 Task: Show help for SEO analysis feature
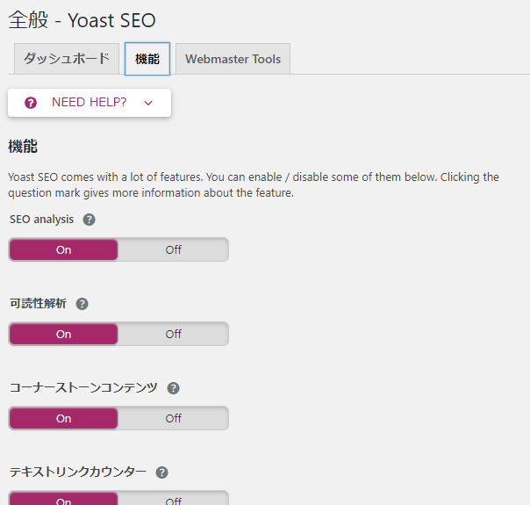(90, 220)
